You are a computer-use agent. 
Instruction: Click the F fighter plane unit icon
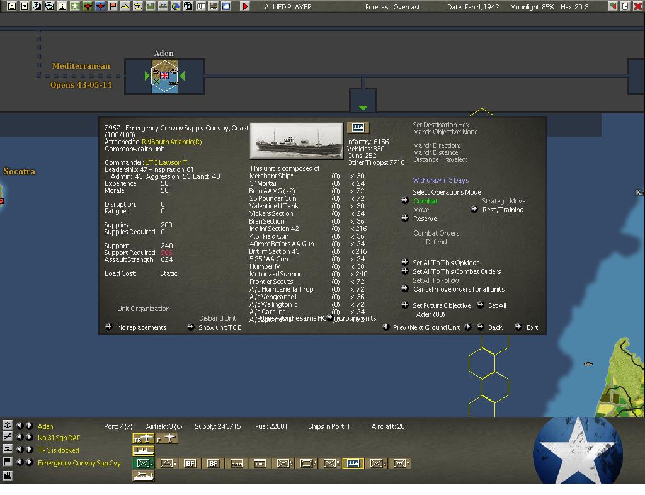click(x=167, y=439)
